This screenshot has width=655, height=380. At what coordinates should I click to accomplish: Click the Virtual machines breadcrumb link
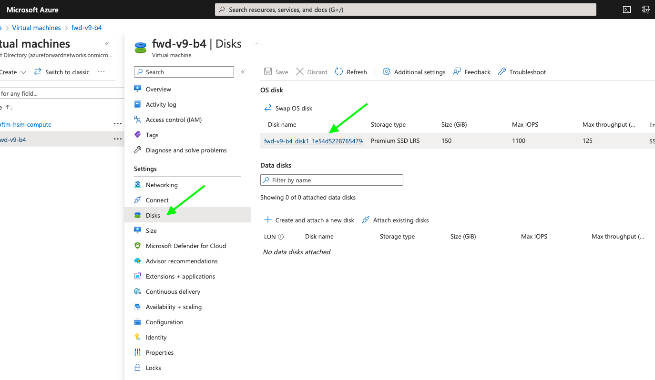point(37,28)
